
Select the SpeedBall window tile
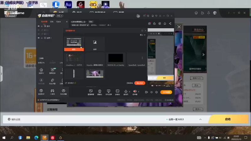(136, 60)
